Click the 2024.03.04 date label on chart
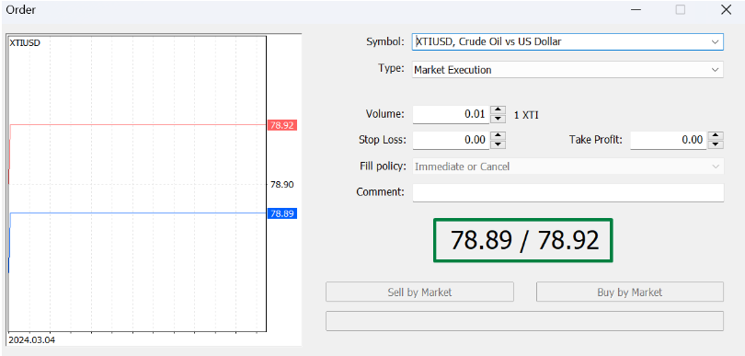745x356 pixels. [x=31, y=340]
